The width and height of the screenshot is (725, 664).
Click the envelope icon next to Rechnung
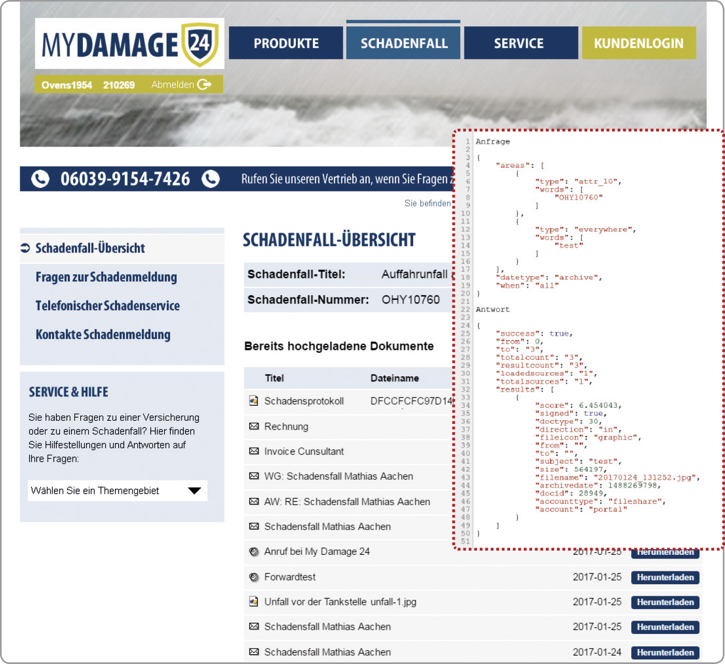coord(254,426)
